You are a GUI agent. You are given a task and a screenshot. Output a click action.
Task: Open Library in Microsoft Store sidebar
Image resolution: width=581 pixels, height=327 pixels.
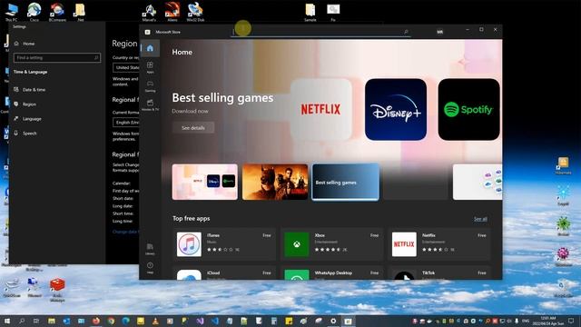(x=150, y=249)
